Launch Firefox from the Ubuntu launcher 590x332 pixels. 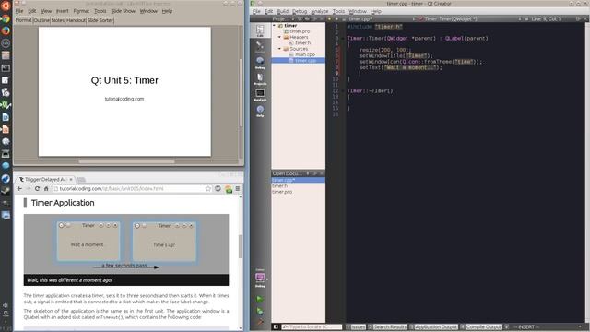tap(6, 30)
